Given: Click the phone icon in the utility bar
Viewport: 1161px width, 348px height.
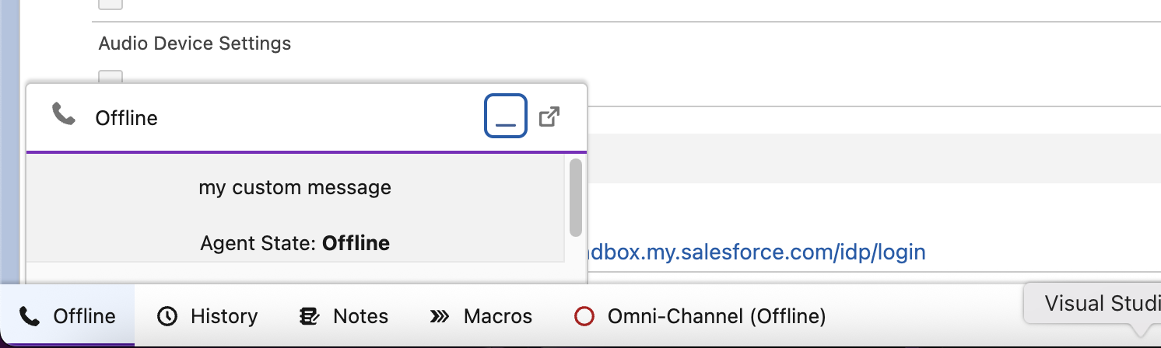Looking at the screenshot, I should point(30,316).
